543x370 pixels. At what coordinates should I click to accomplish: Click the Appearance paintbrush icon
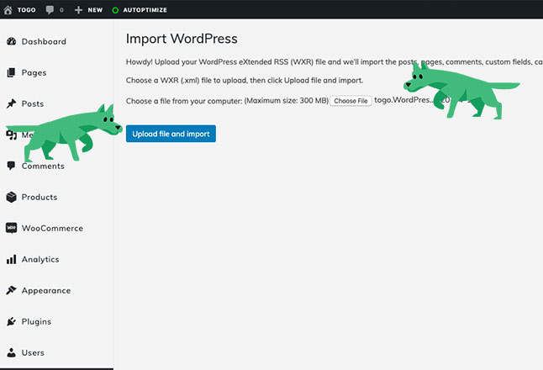pos(11,290)
